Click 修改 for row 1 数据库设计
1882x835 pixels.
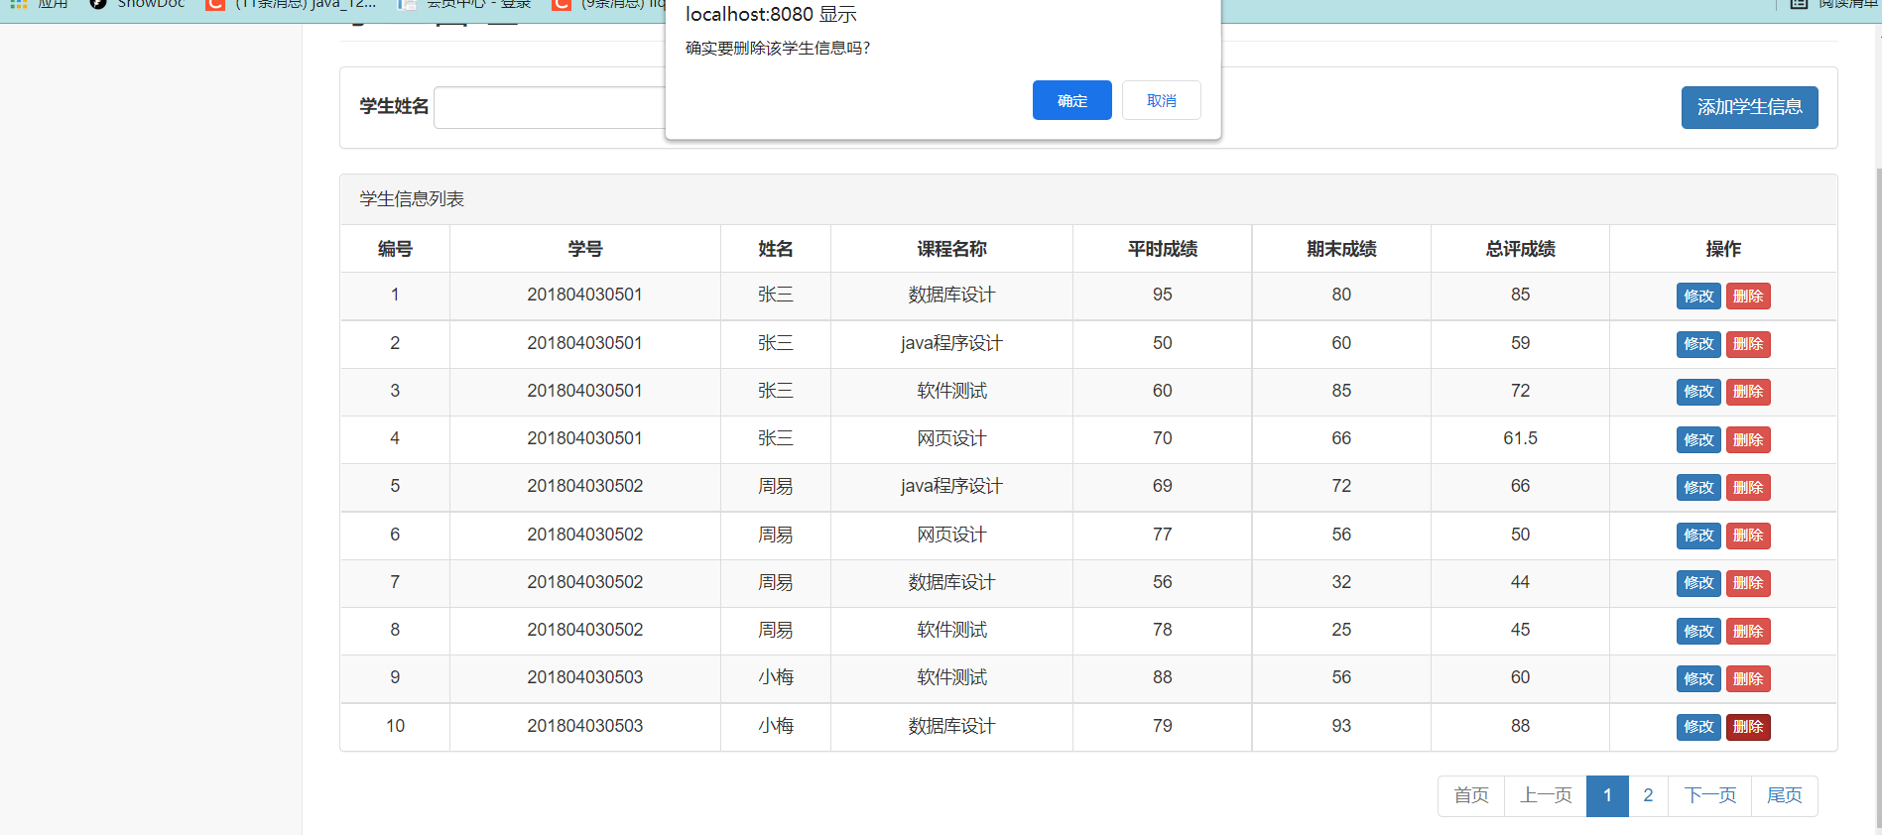pyautogui.click(x=1698, y=296)
